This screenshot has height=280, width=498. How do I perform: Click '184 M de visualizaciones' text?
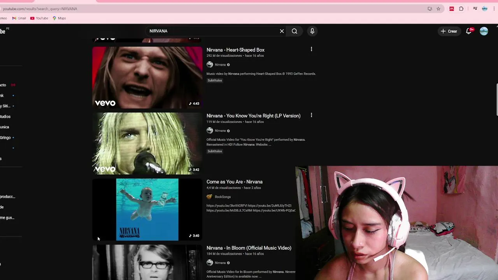coord(224,254)
